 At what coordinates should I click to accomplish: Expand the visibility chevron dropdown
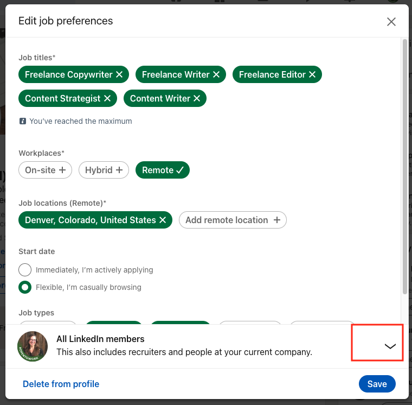tap(390, 346)
